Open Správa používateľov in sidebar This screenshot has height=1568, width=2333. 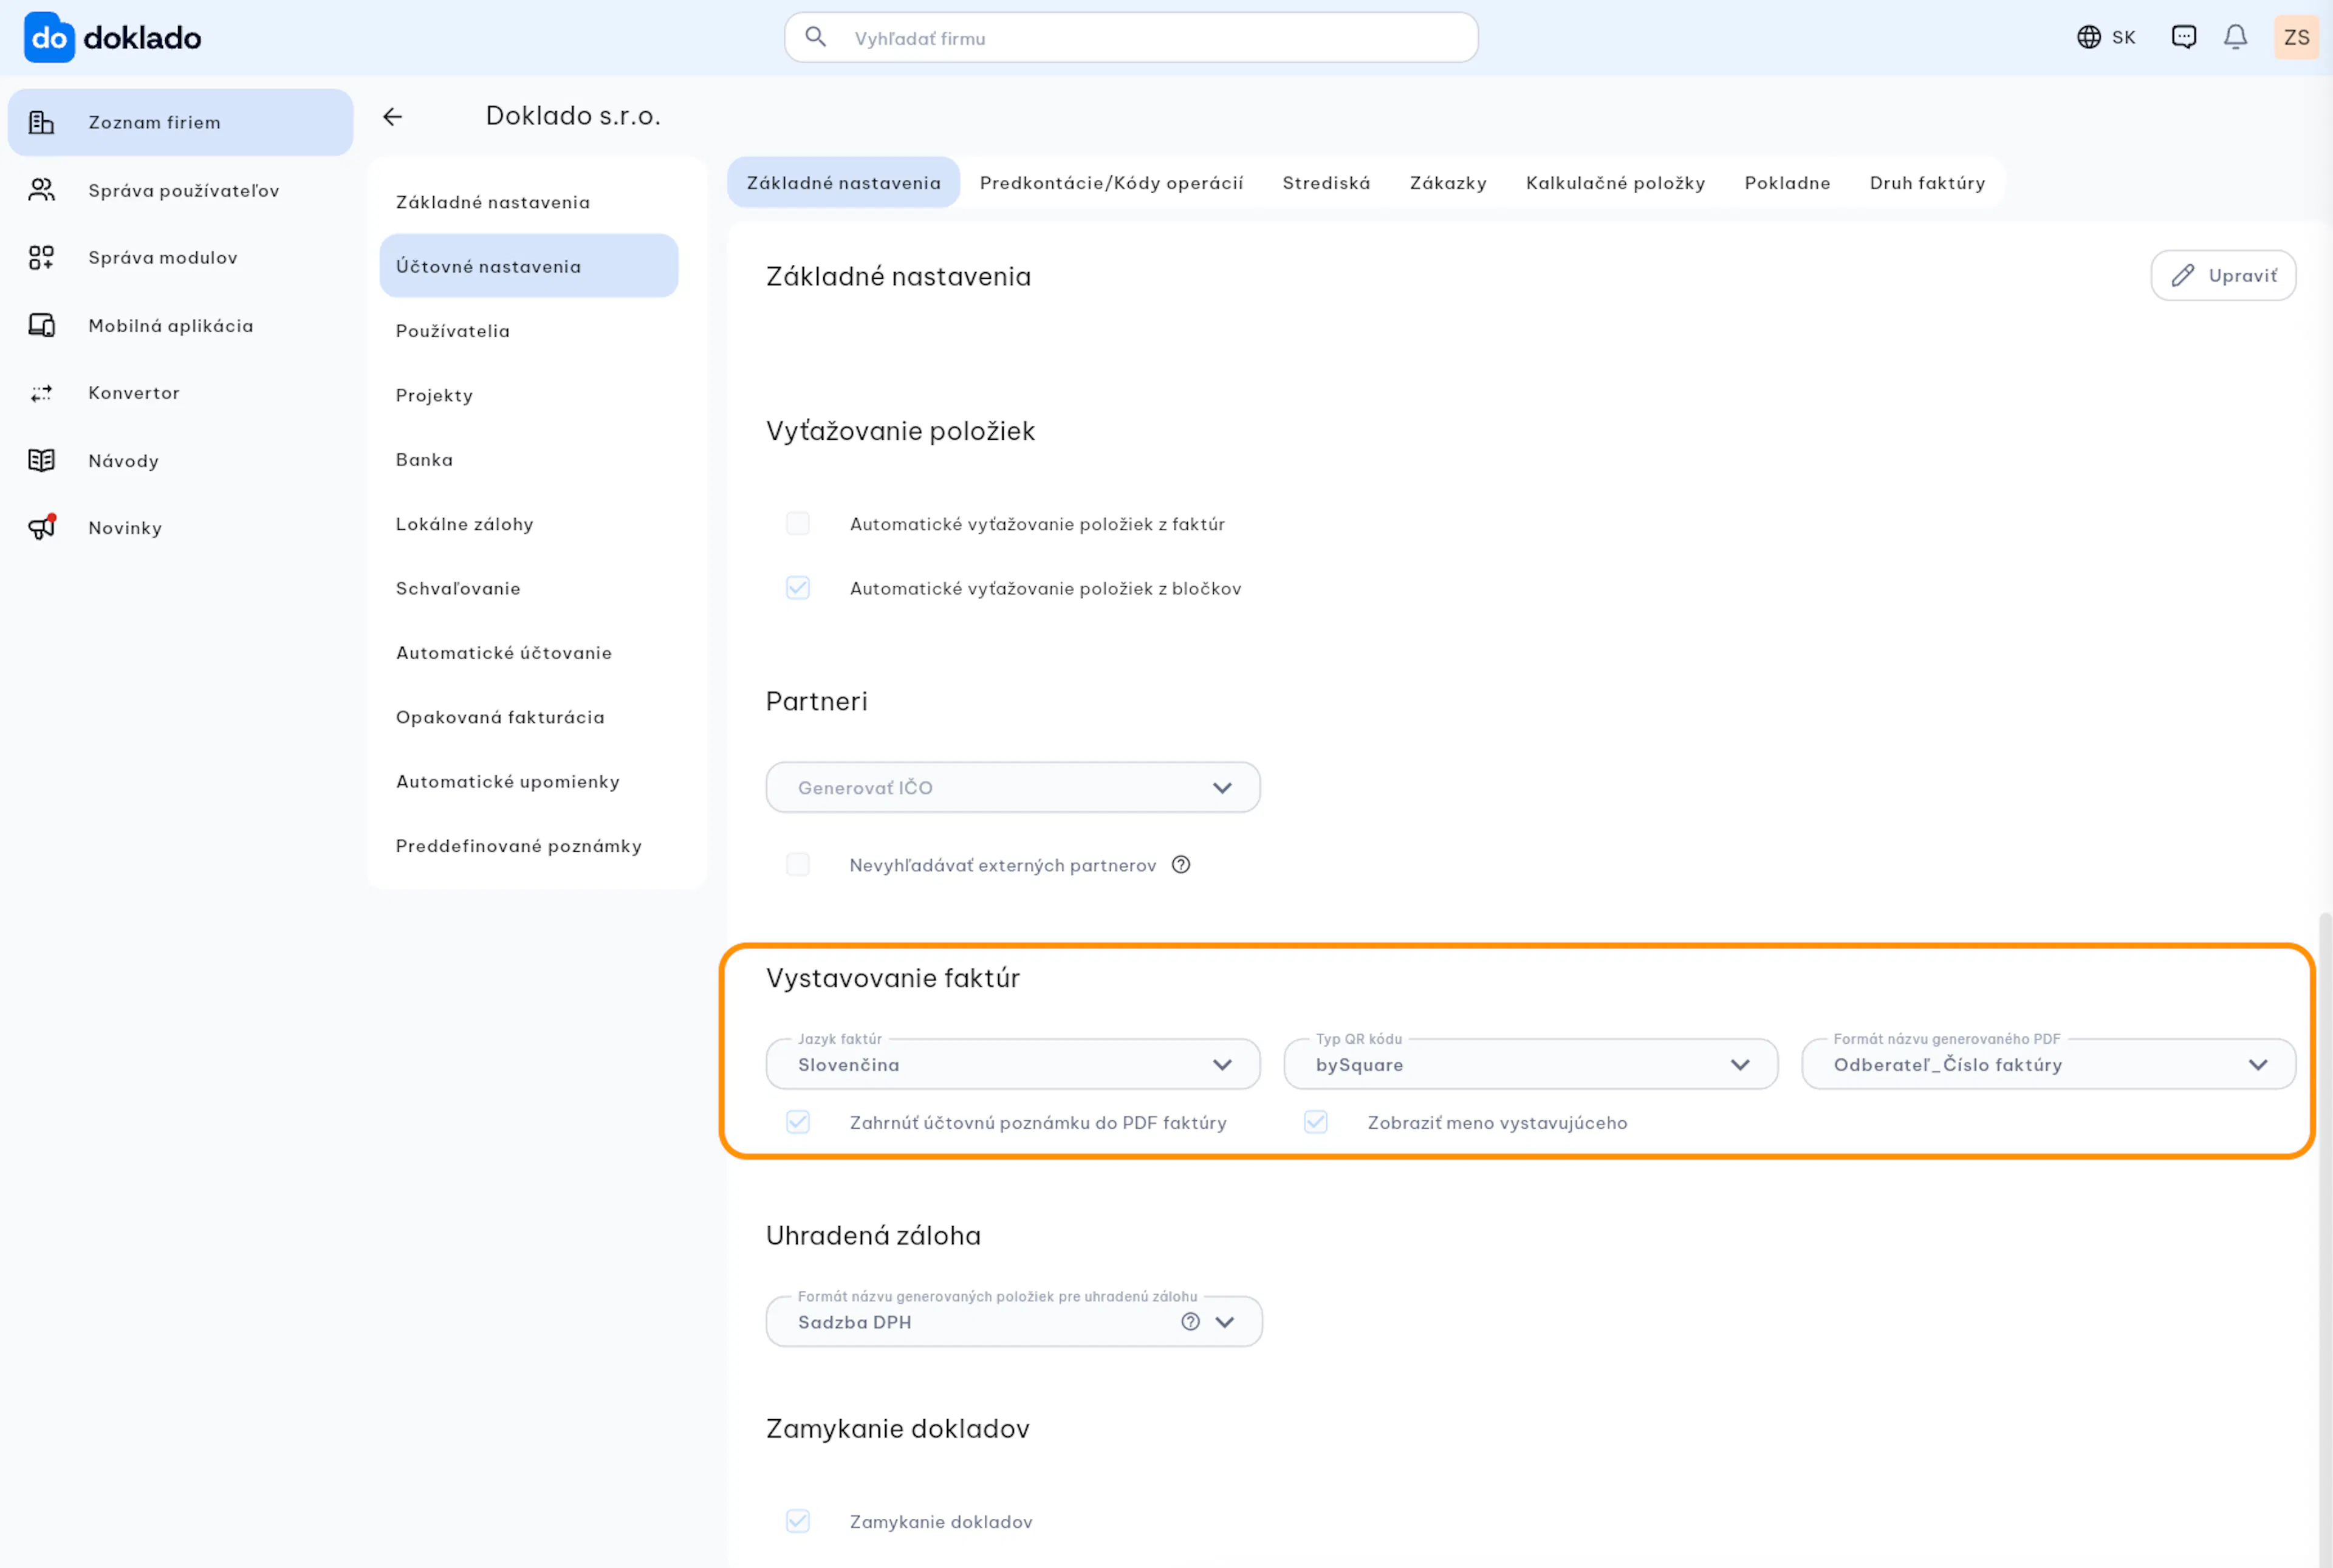tap(181, 190)
